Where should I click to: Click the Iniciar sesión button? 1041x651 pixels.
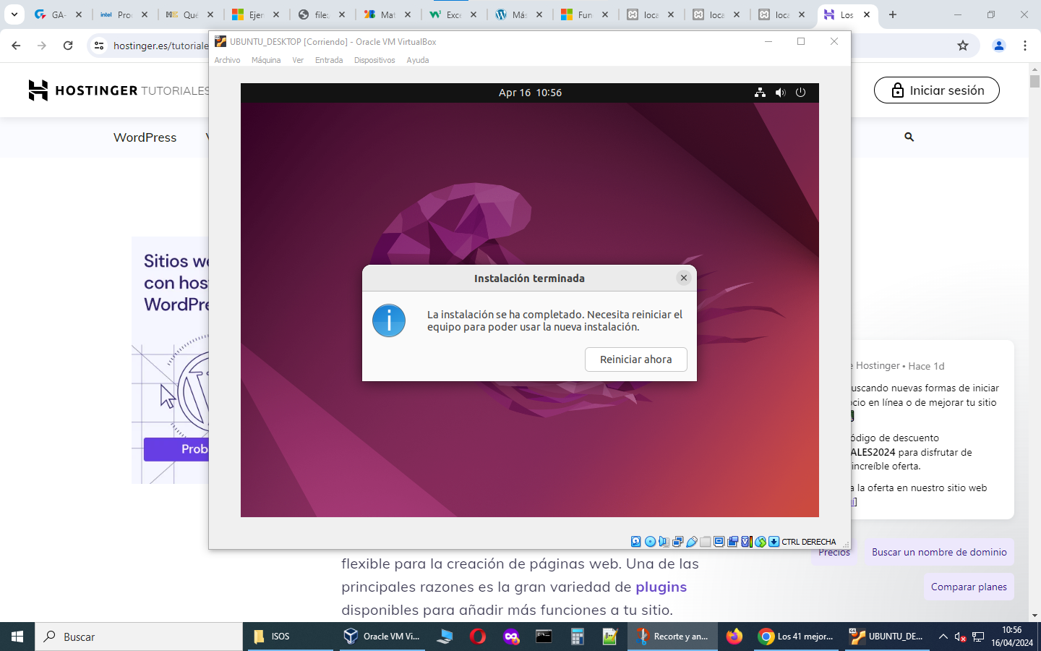coord(936,90)
